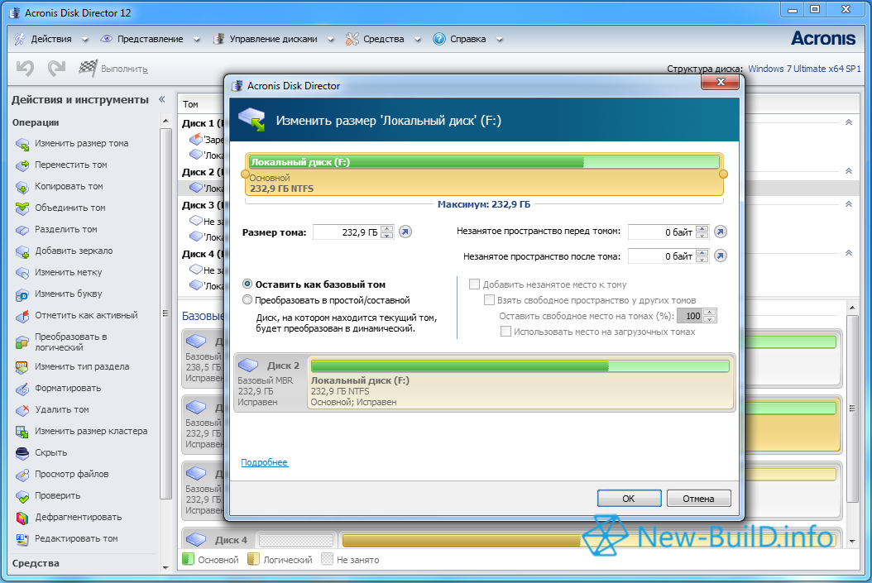The width and height of the screenshot is (872, 583).
Task: Check Использовать место на загрузочных томах
Action: (505, 332)
